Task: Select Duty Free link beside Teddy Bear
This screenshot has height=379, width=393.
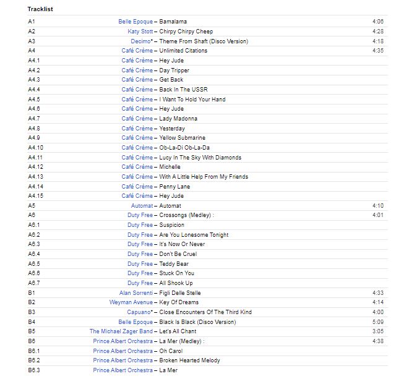Action: tap(140, 263)
